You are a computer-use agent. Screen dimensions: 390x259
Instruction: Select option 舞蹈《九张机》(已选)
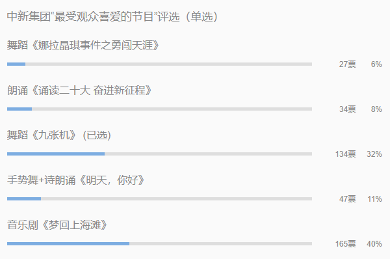pos(58,135)
